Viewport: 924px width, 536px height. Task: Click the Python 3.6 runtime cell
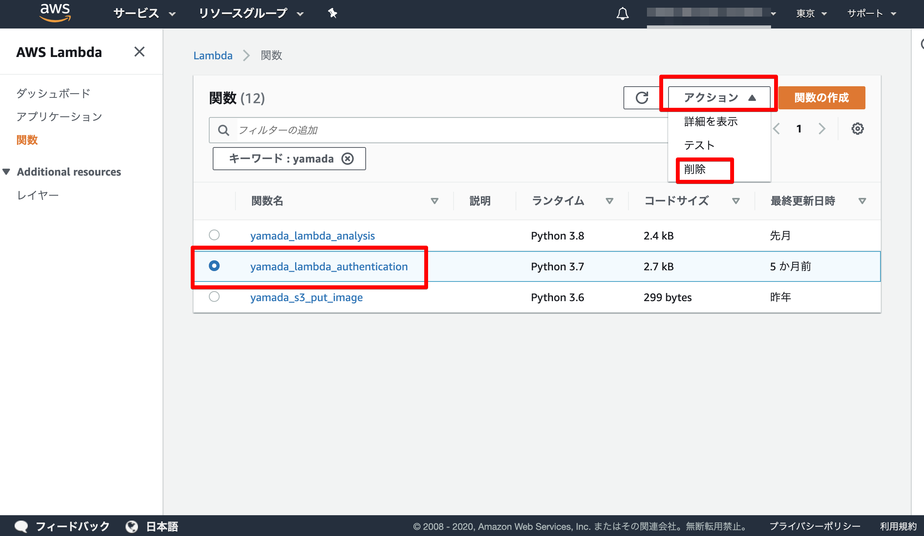(558, 297)
